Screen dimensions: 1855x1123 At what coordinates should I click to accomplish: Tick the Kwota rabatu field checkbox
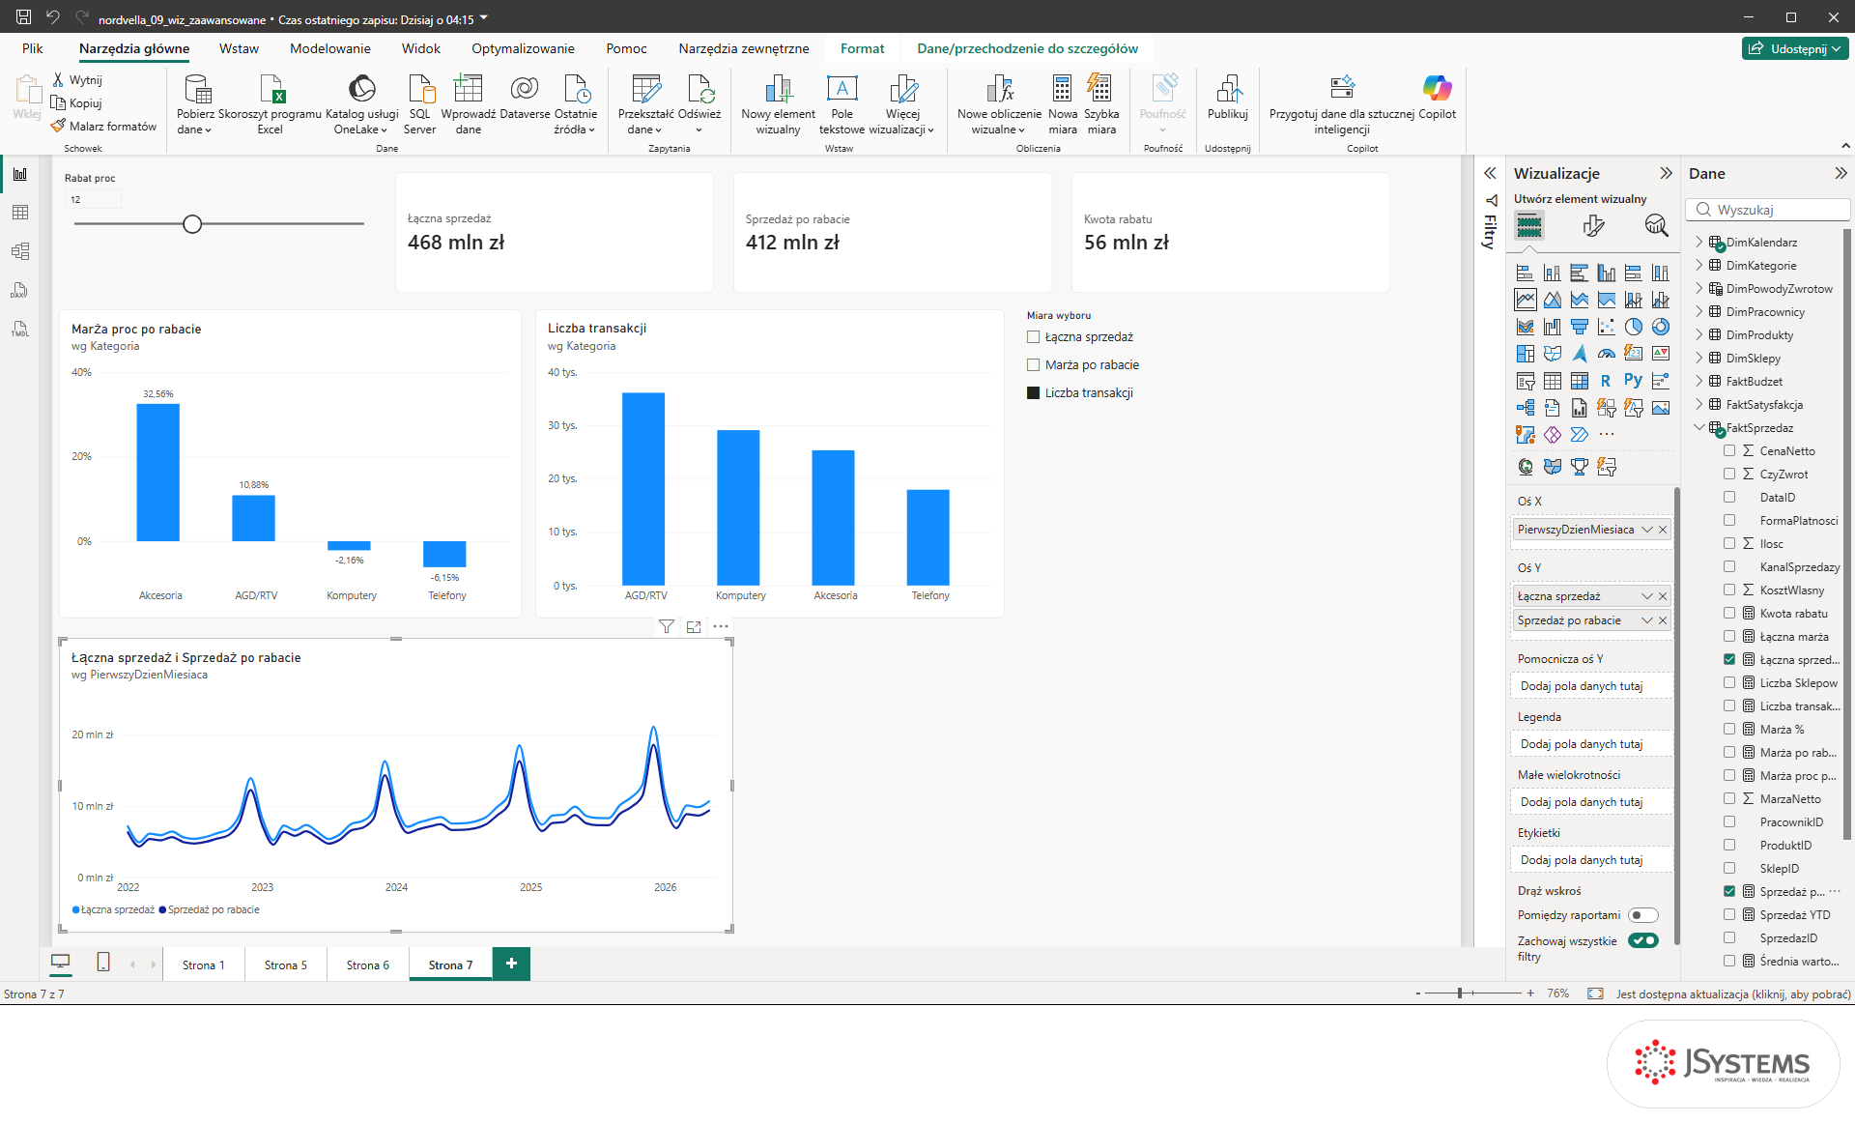coord(1729,613)
